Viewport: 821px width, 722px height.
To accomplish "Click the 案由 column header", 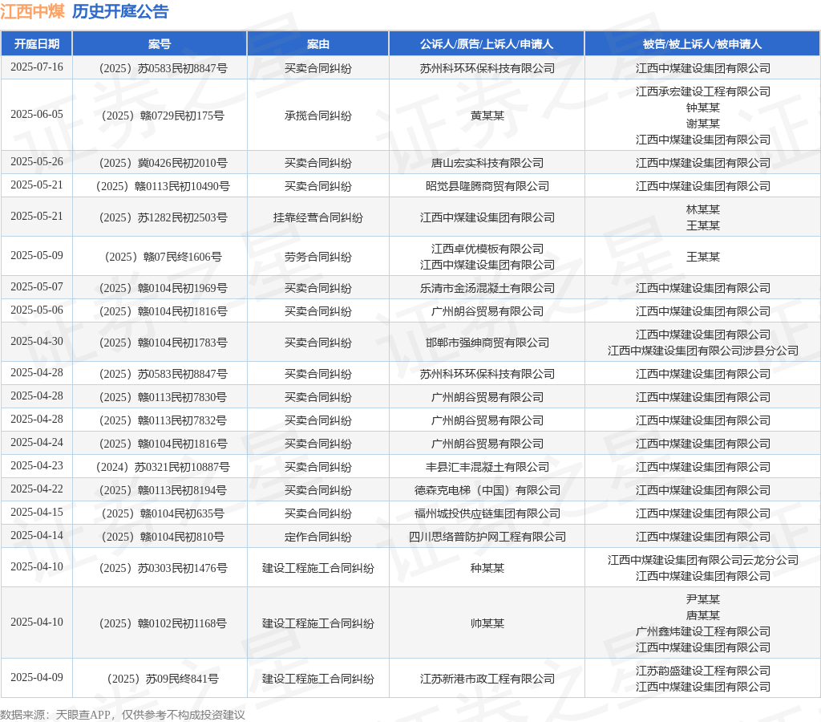I will click(x=317, y=44).
